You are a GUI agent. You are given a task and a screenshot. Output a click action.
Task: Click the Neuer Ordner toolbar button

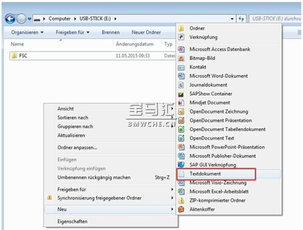tap(146, 32)
